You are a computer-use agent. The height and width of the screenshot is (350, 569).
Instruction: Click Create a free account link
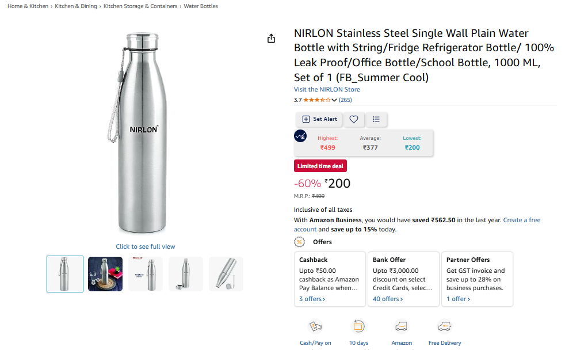click(522, 220)
